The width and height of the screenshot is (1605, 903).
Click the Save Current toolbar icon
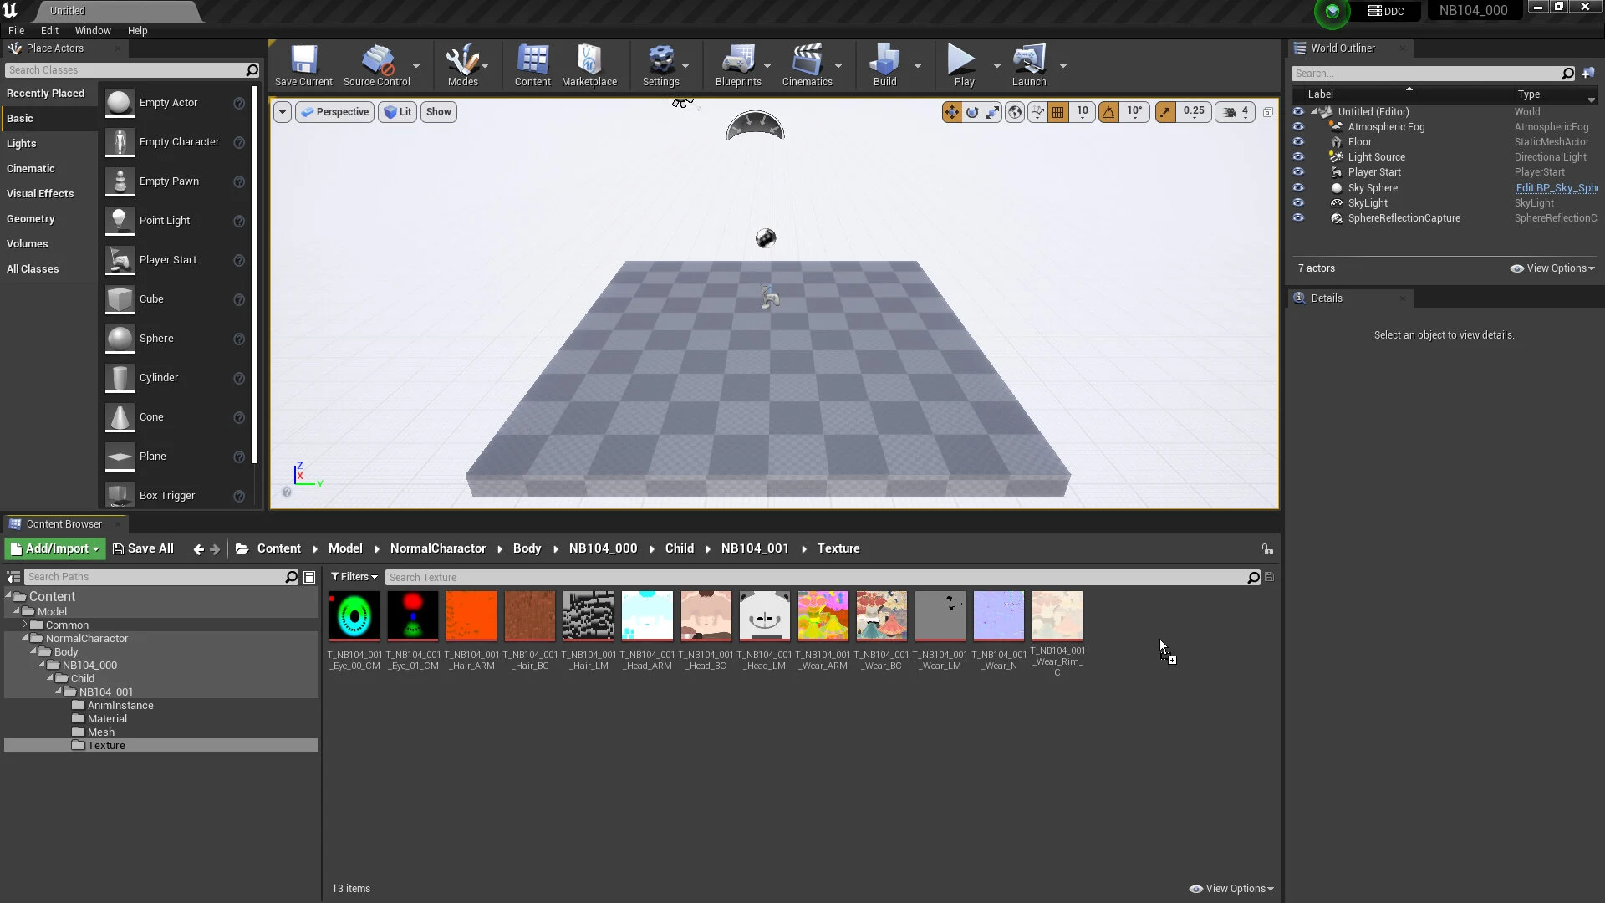(x=303, y=65)
